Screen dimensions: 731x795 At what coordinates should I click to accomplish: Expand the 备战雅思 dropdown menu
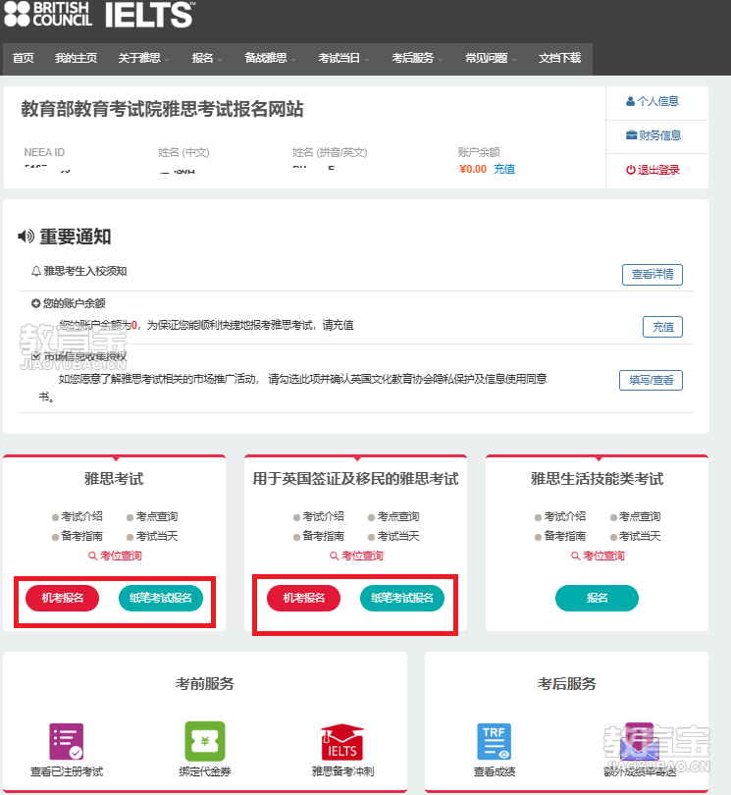click(270, 58)
